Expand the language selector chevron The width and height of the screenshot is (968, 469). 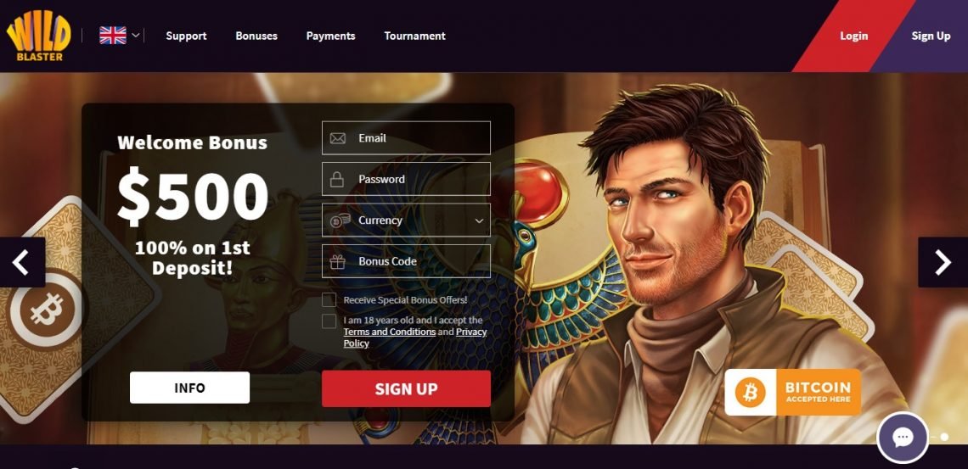click(136, 35)
